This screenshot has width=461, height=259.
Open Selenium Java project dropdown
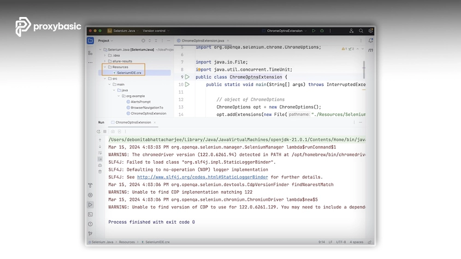[123, 30]
